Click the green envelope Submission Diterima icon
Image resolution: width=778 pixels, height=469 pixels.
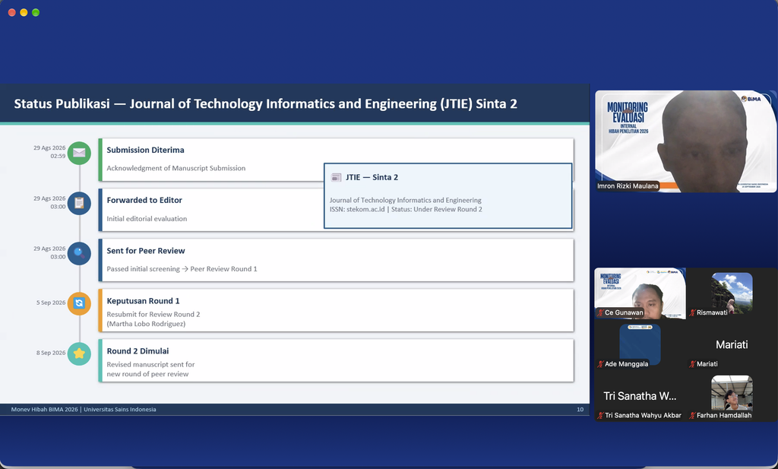click(x=79, y=153)
